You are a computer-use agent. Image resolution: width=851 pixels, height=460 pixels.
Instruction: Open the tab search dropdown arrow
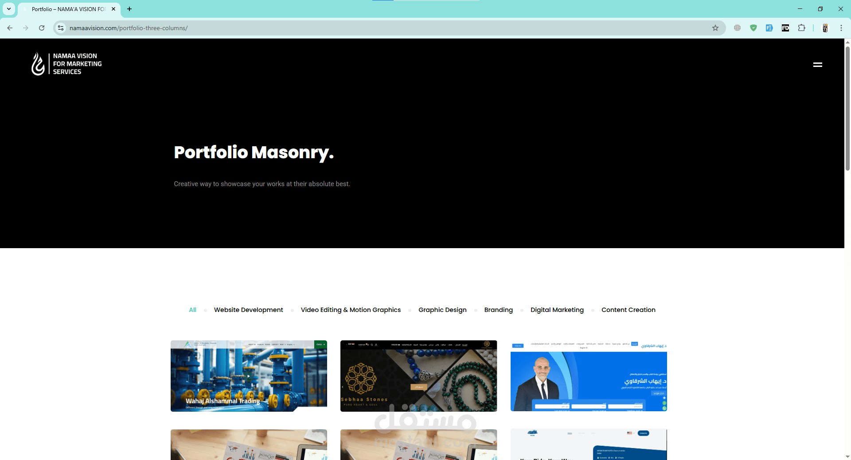pyautogui.click(x=8, y=9)
